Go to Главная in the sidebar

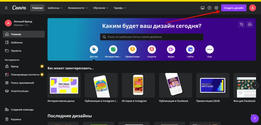pos(24,34)
